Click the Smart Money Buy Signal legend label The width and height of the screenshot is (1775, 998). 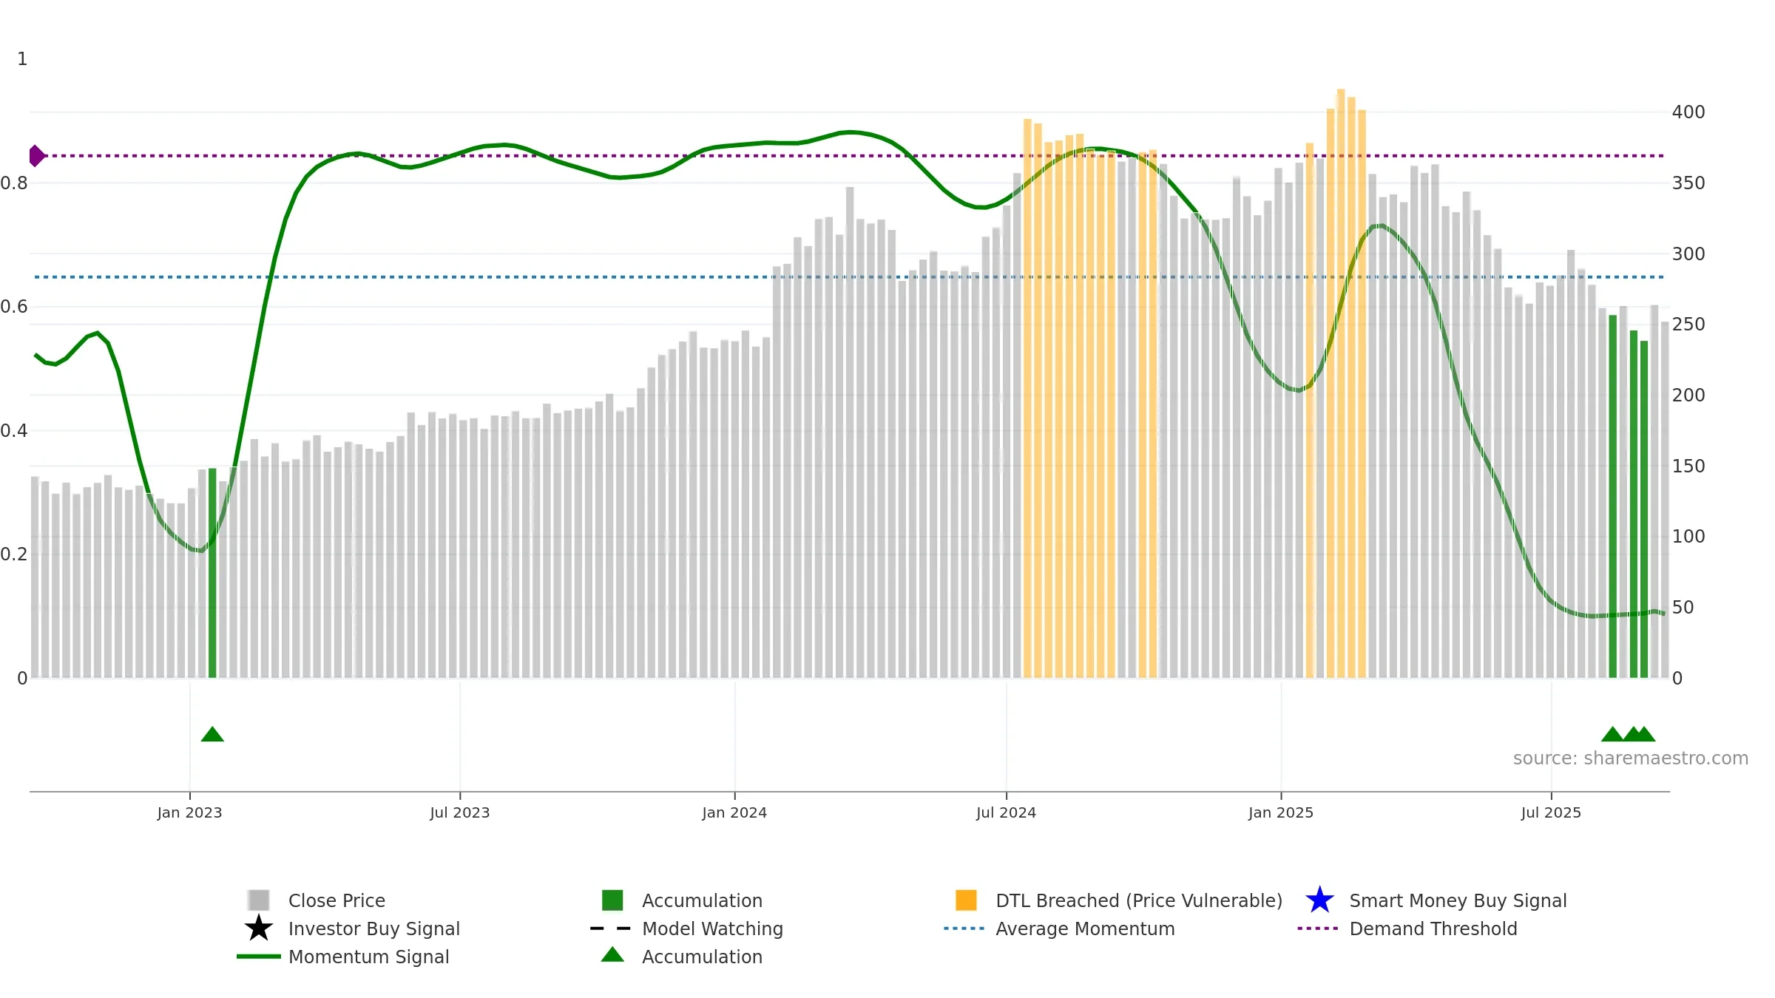click(x=1458, y=900)
